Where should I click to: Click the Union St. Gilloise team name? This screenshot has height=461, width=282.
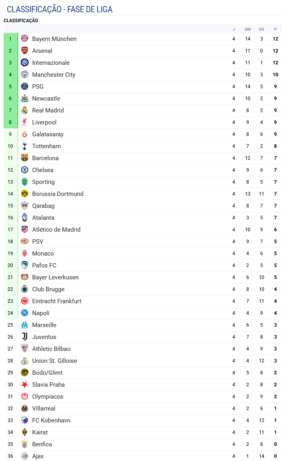point(54,361)
